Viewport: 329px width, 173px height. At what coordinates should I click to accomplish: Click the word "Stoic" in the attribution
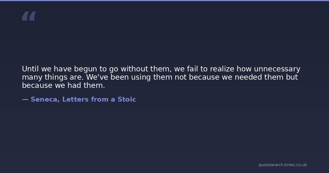point(127,99)
